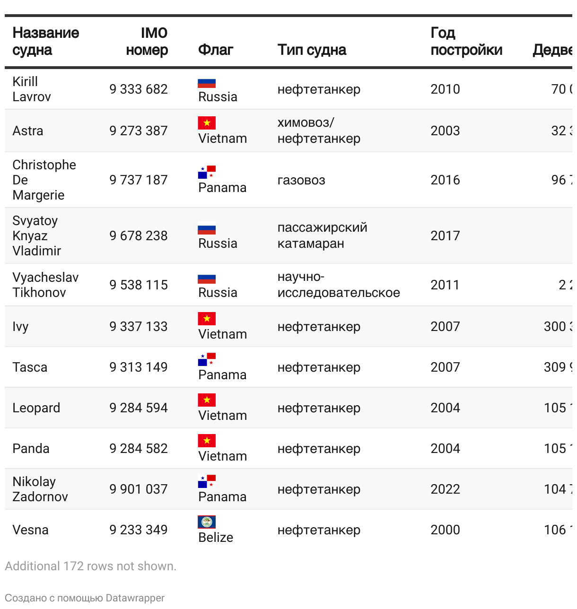Select IMO number 9 538 115 cell

(139, 285)
